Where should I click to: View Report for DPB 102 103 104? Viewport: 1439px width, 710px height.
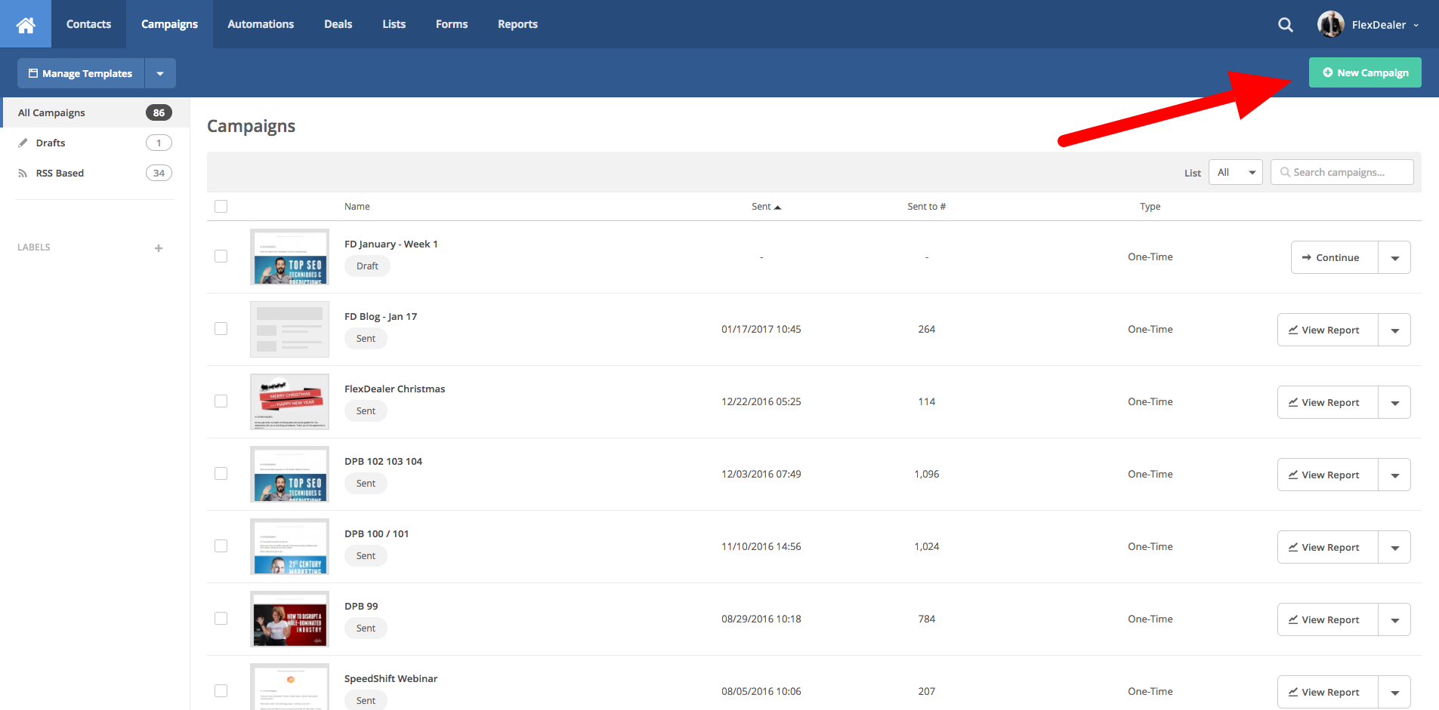click(1327, 475)
